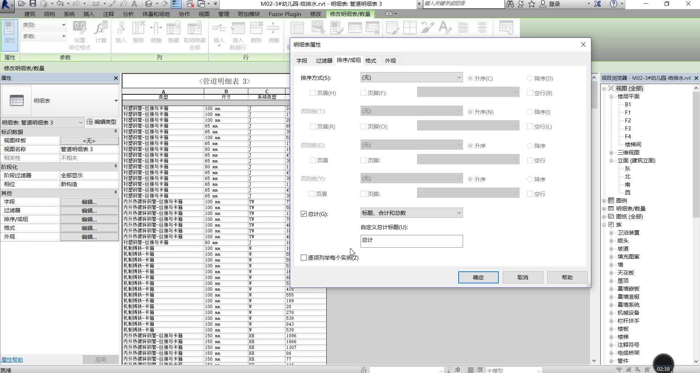Switch to the 格式 tab in the dialog
Image resolution: width=700 pixels, height=373 pixels.
371,61
